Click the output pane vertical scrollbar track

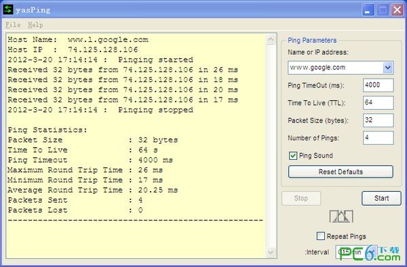pyautogui.click(x=271, y=146)
